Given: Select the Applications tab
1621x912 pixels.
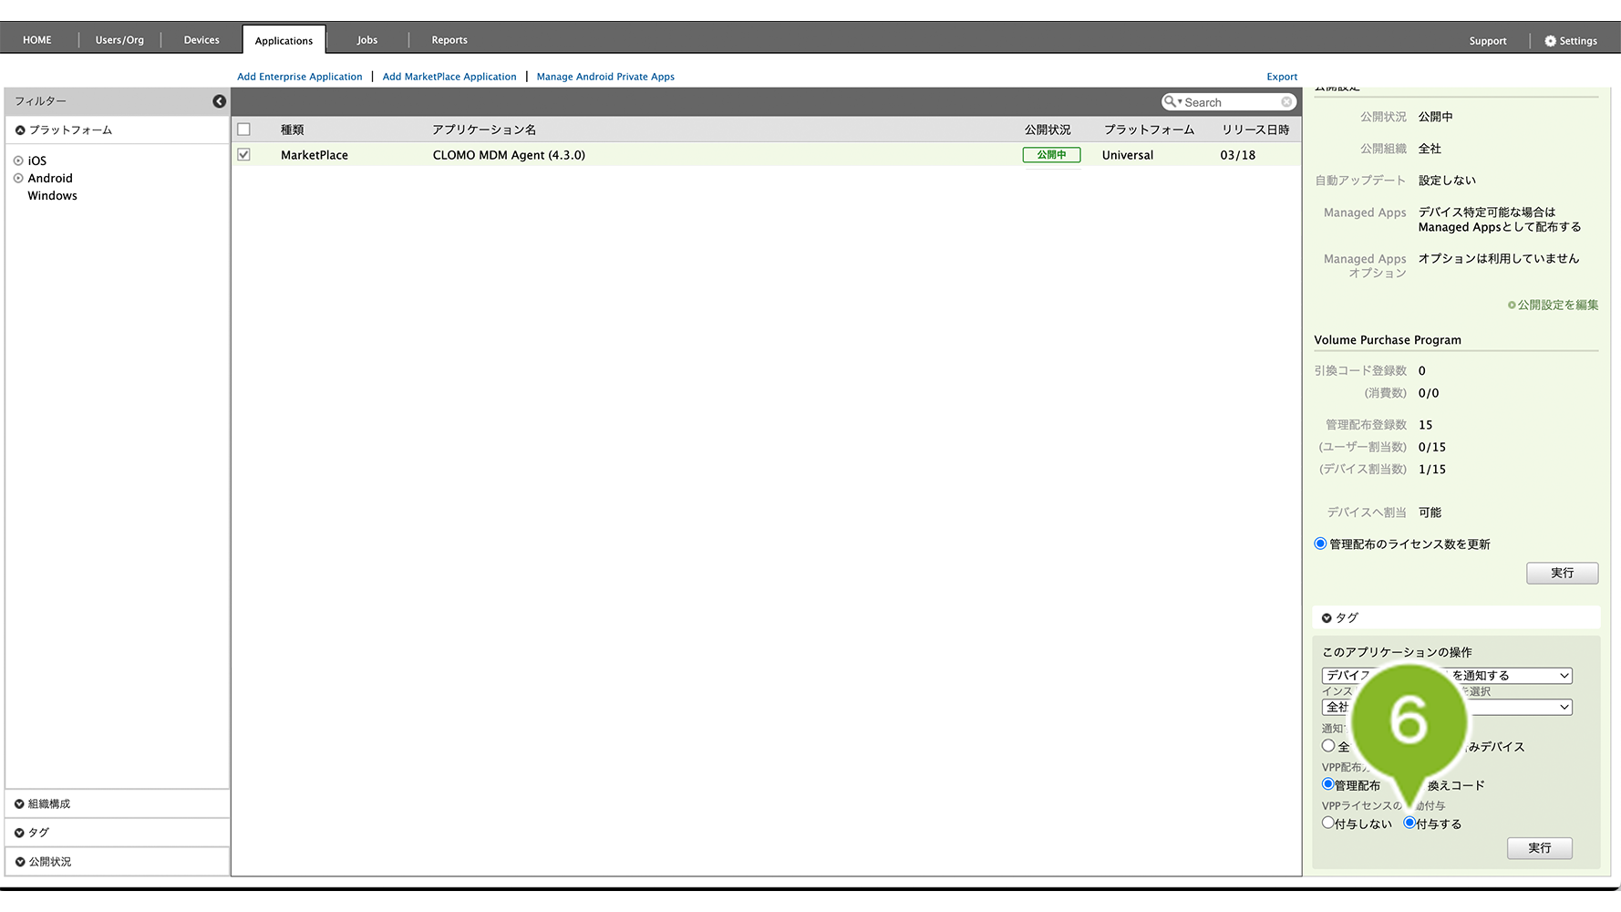Looking at the screenshot, I should [284, 41].
